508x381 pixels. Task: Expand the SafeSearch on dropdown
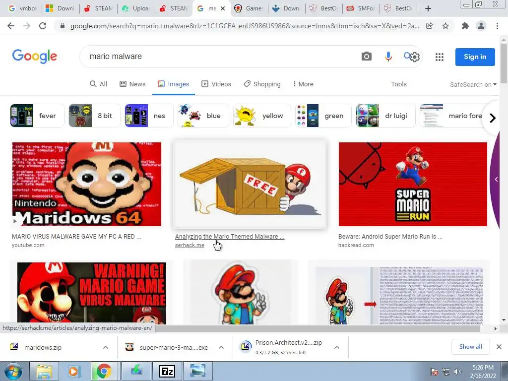(473, 84)
